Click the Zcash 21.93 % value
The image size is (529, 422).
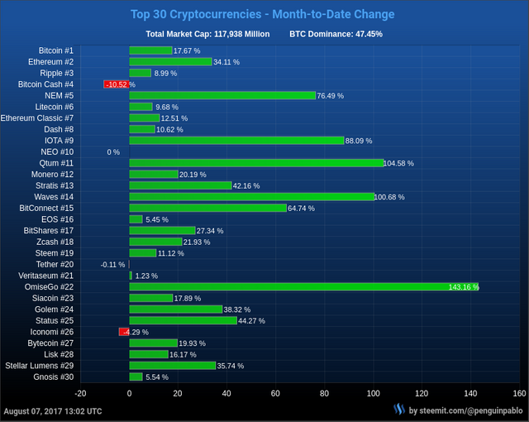[x=197, y=242]
